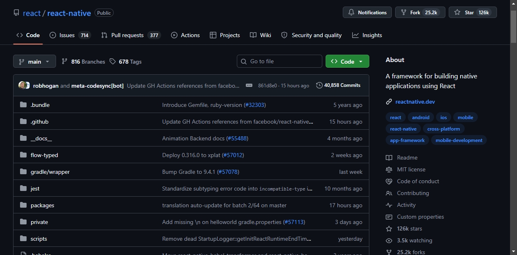The height and width of the screenshot is (255, 517).
Task: Open pull request #55488 link
Action: 237,138
